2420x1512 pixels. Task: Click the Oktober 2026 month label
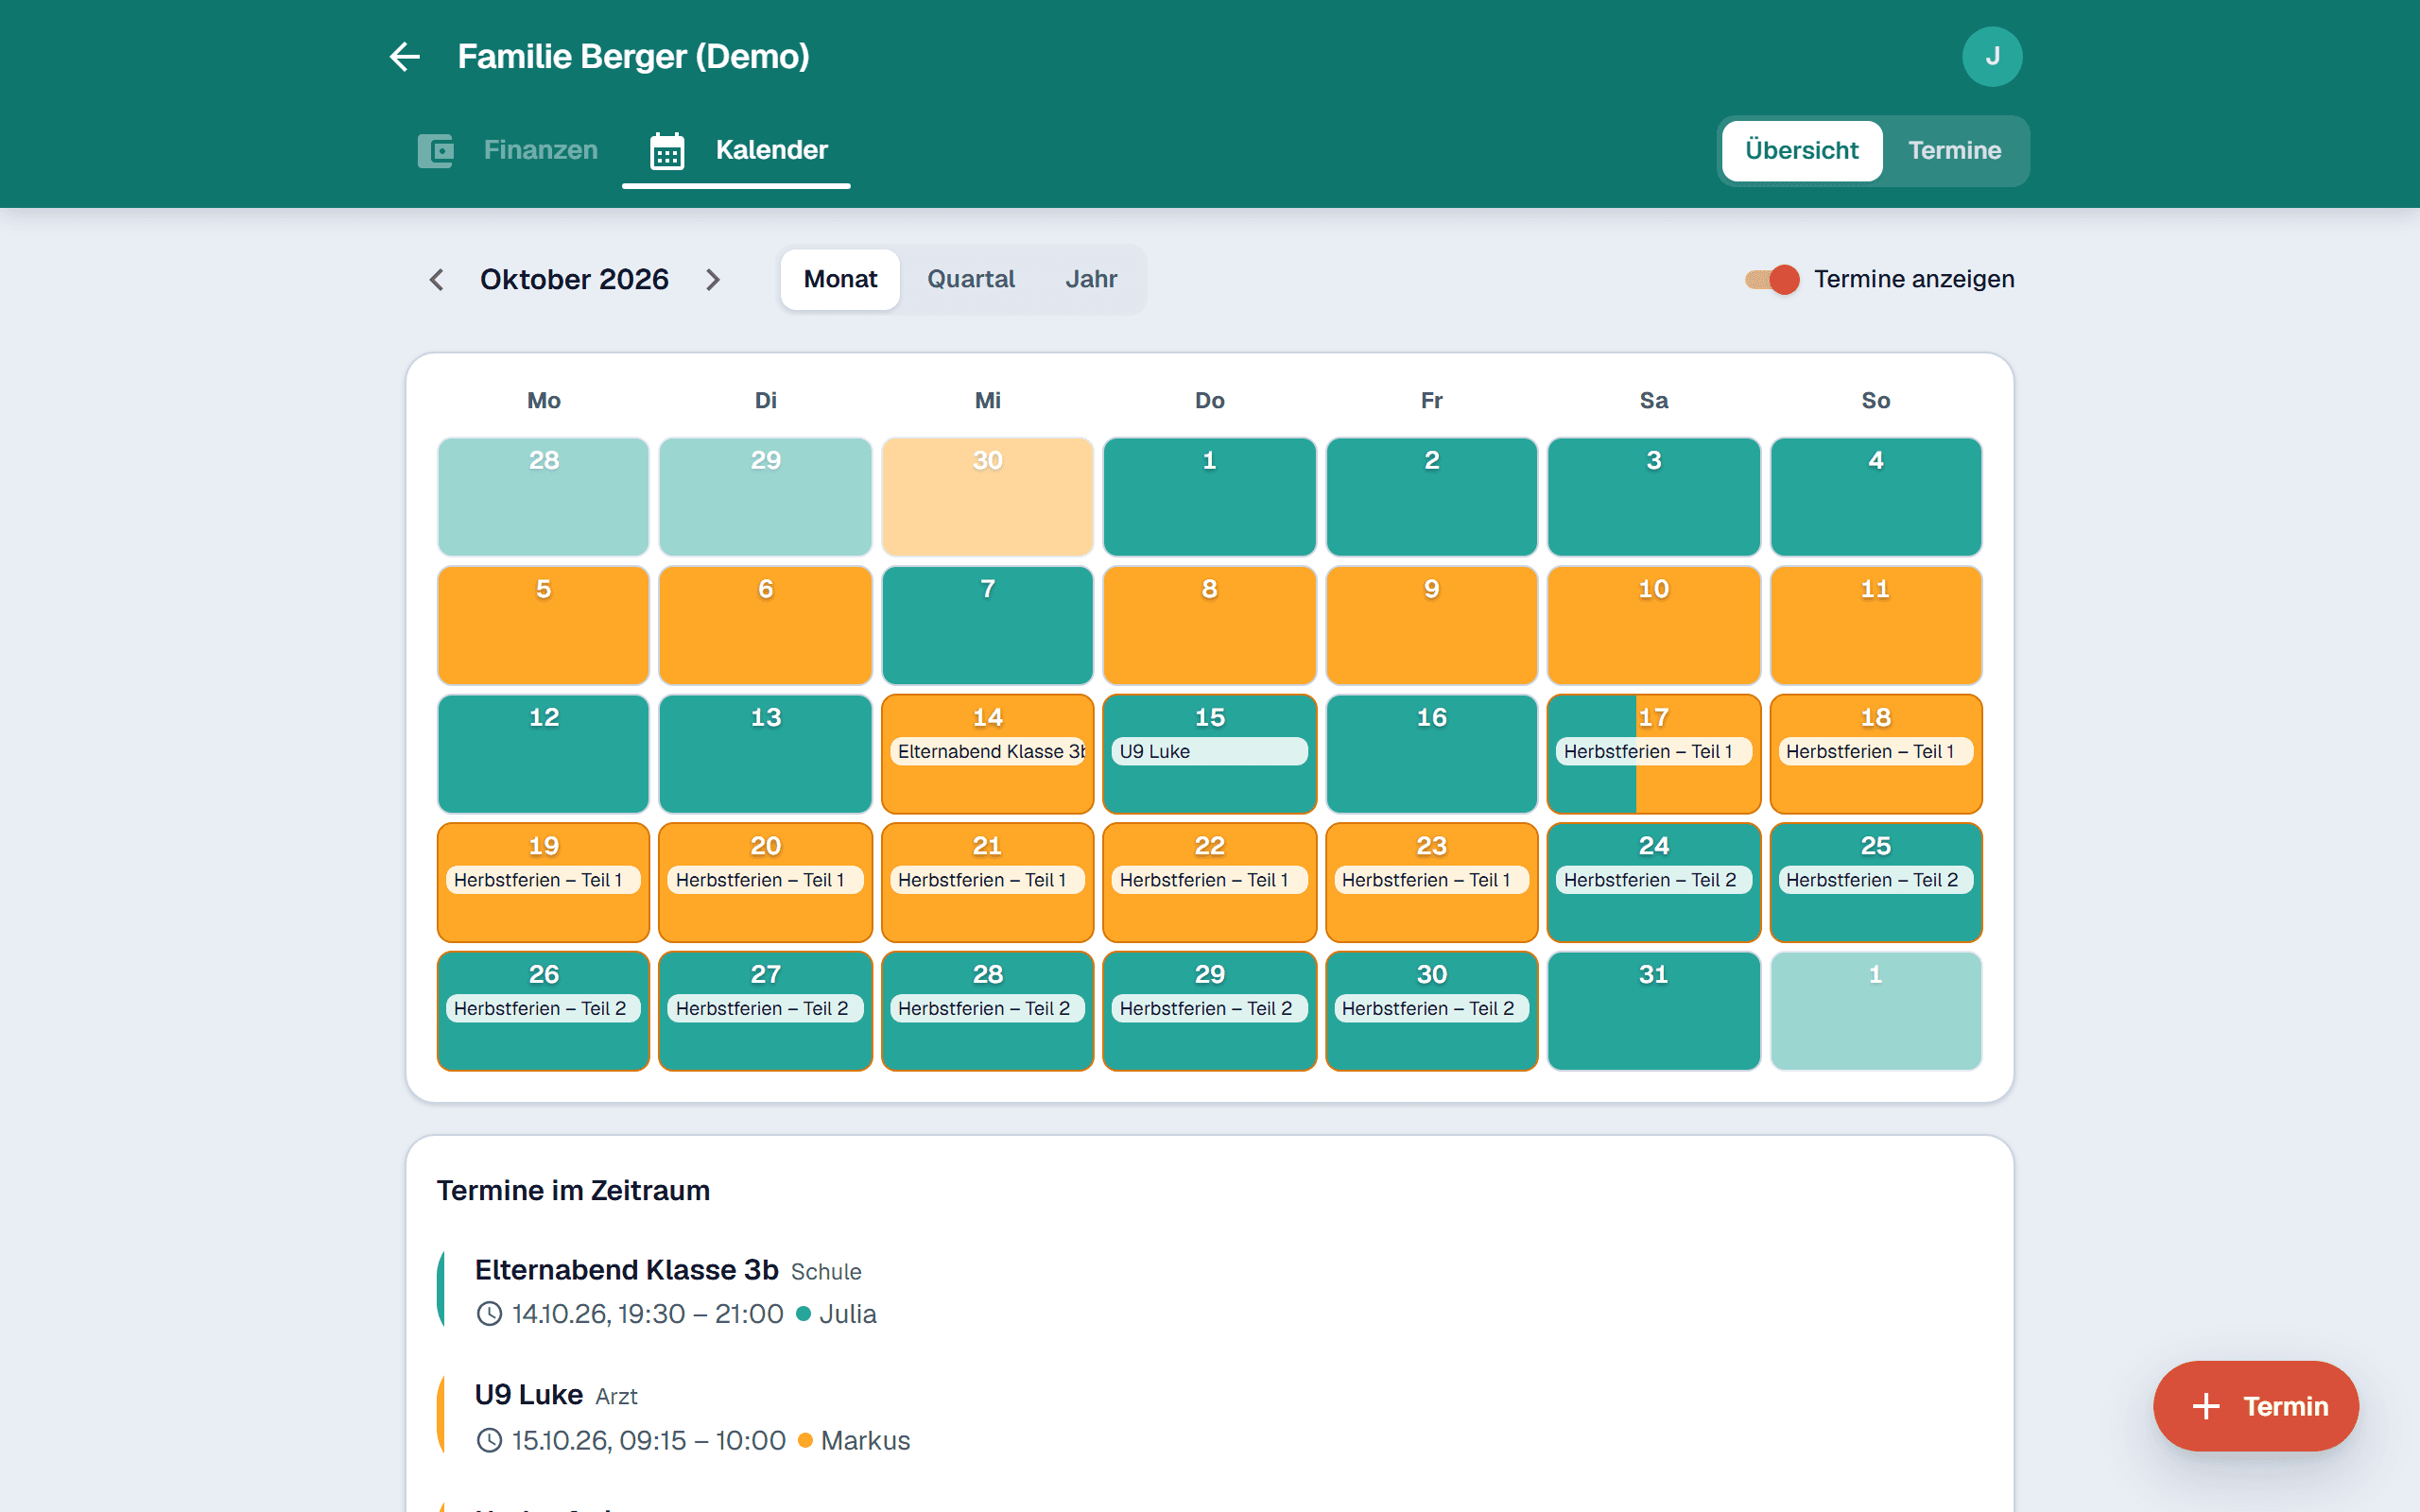[574, 280]
